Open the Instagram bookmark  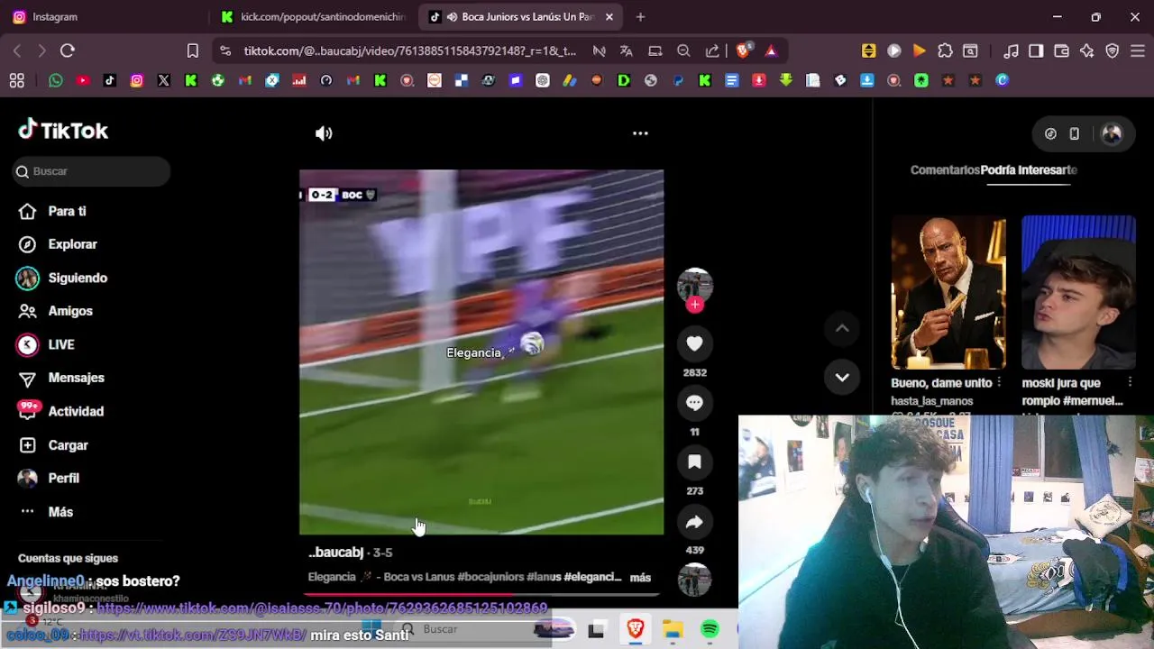pyautogui.click(x=137, y=80)
